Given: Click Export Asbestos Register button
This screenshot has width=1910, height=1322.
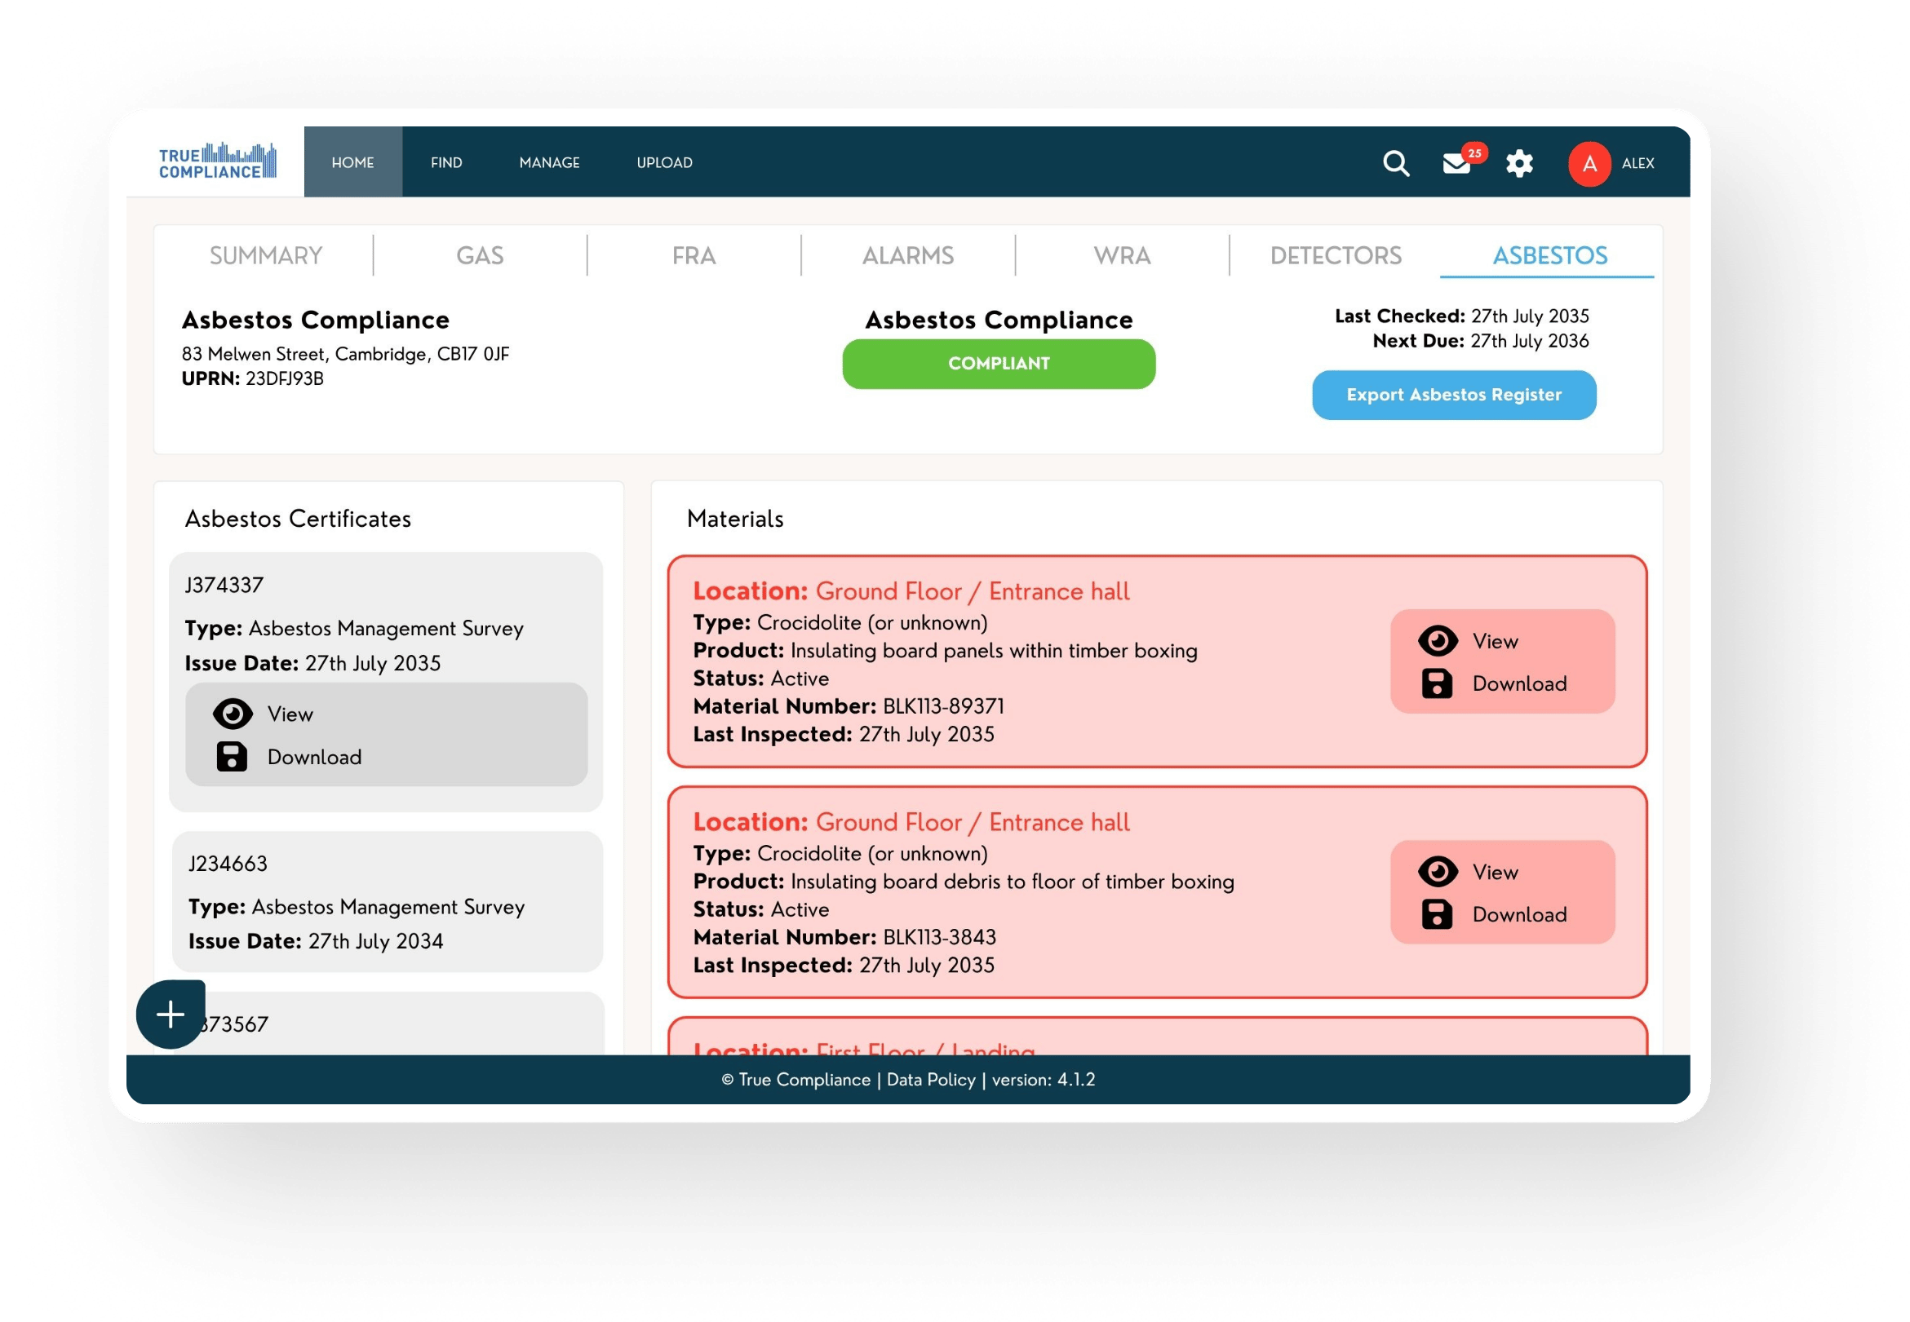Looking at the screenshot, I should [1453, 395].
